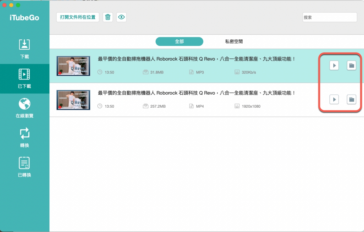Open the 在線瀏覽 online browser globe icon

pos(24,104)
